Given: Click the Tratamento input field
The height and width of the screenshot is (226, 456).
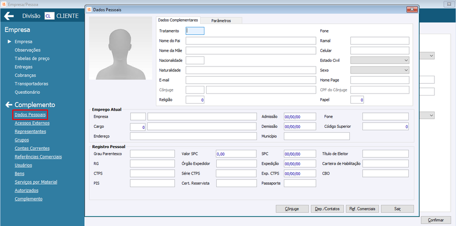Looking at the screenshot, I should click(195, 31).
